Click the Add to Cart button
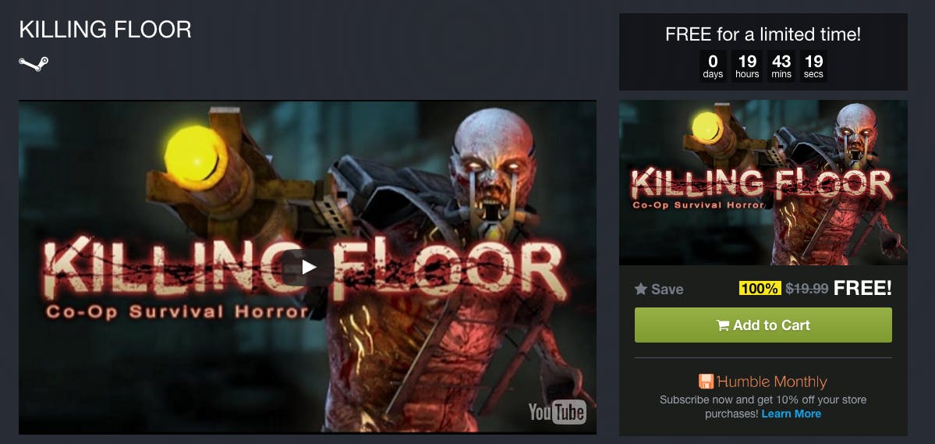Image resolution: width=935 pixels, height=444 pixels. pyautogui.click(x=763, y=325)
